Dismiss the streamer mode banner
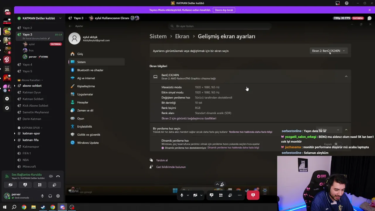 click(x=370, y=10)
